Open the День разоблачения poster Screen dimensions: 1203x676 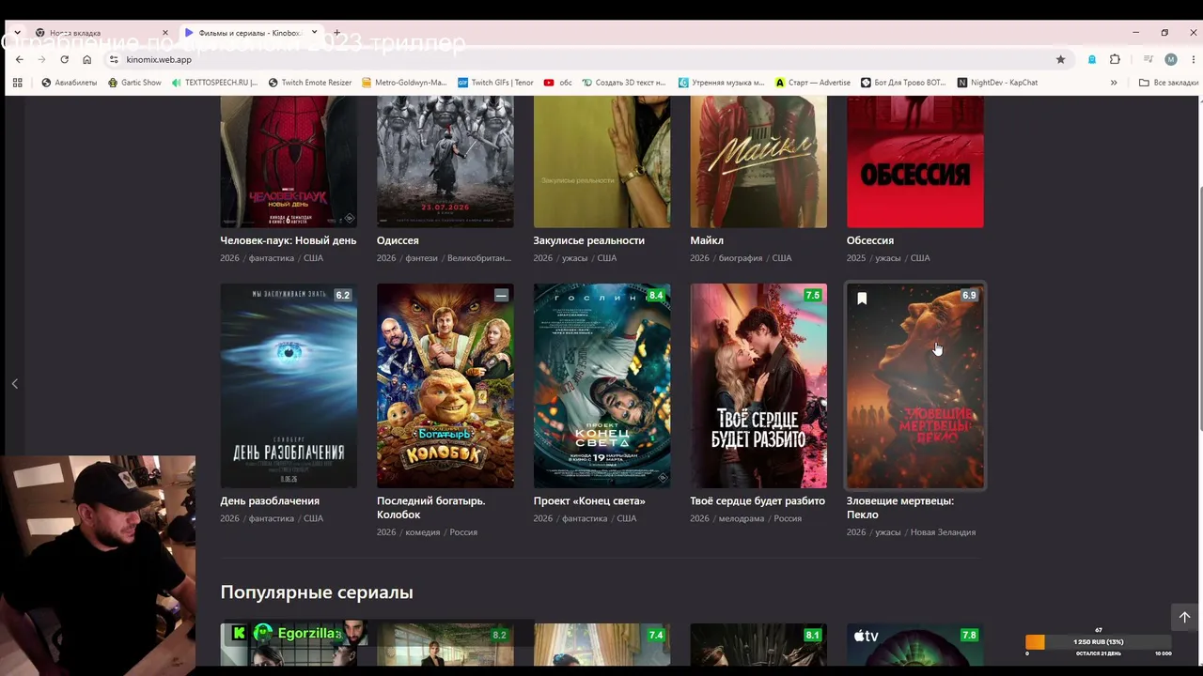(289, 386)
